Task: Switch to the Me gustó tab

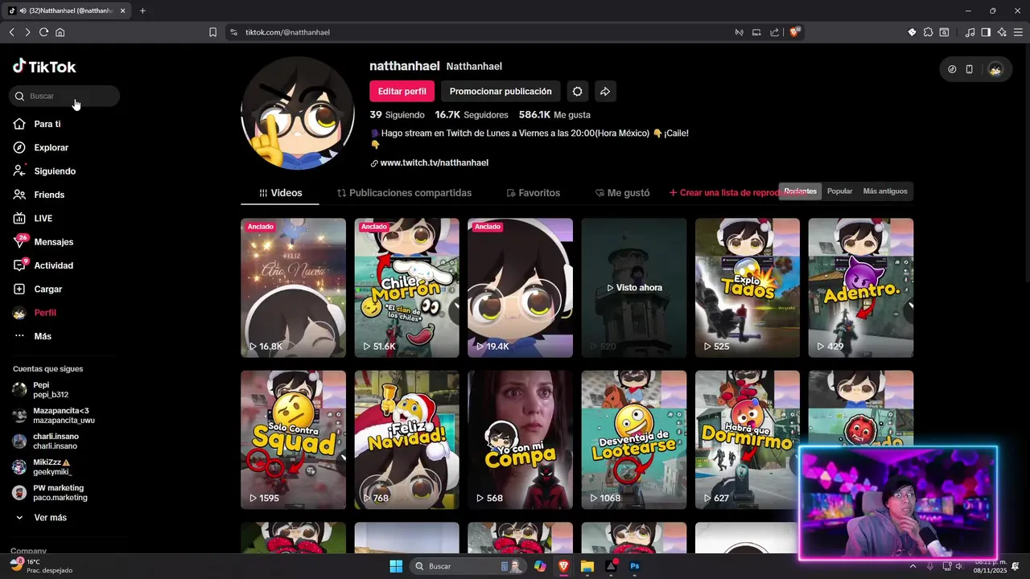Action: coord(622,193)
